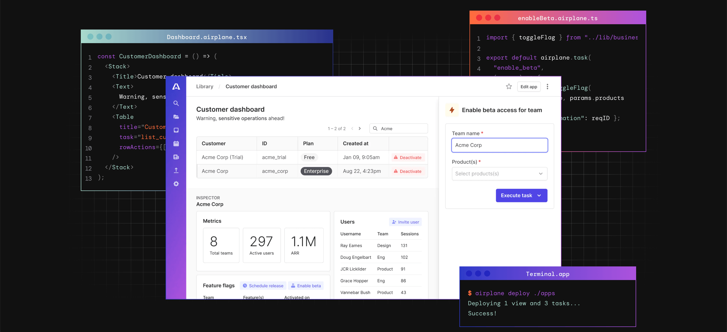The width and height of the screenshot is (727, 332).
Task: Click the Edit app button
Action: click(x=529, y=87)
